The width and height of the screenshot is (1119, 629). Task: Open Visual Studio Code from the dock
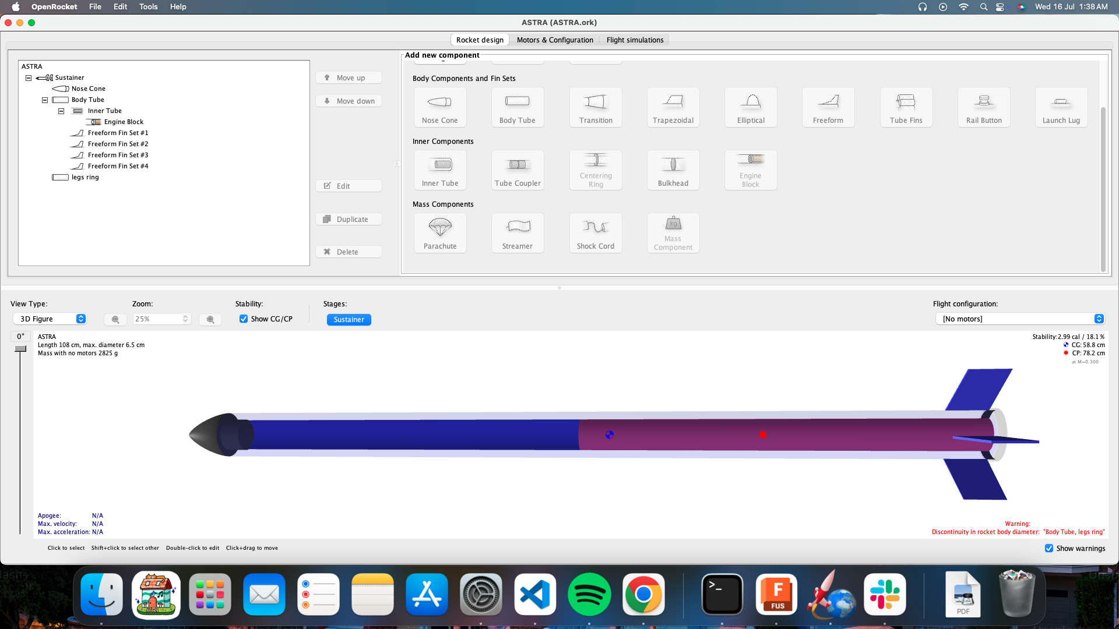[535, 595]
